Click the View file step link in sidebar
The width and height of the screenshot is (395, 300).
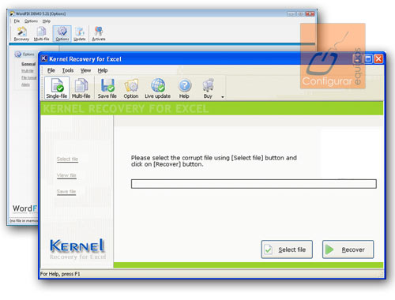tap(66, 175)
